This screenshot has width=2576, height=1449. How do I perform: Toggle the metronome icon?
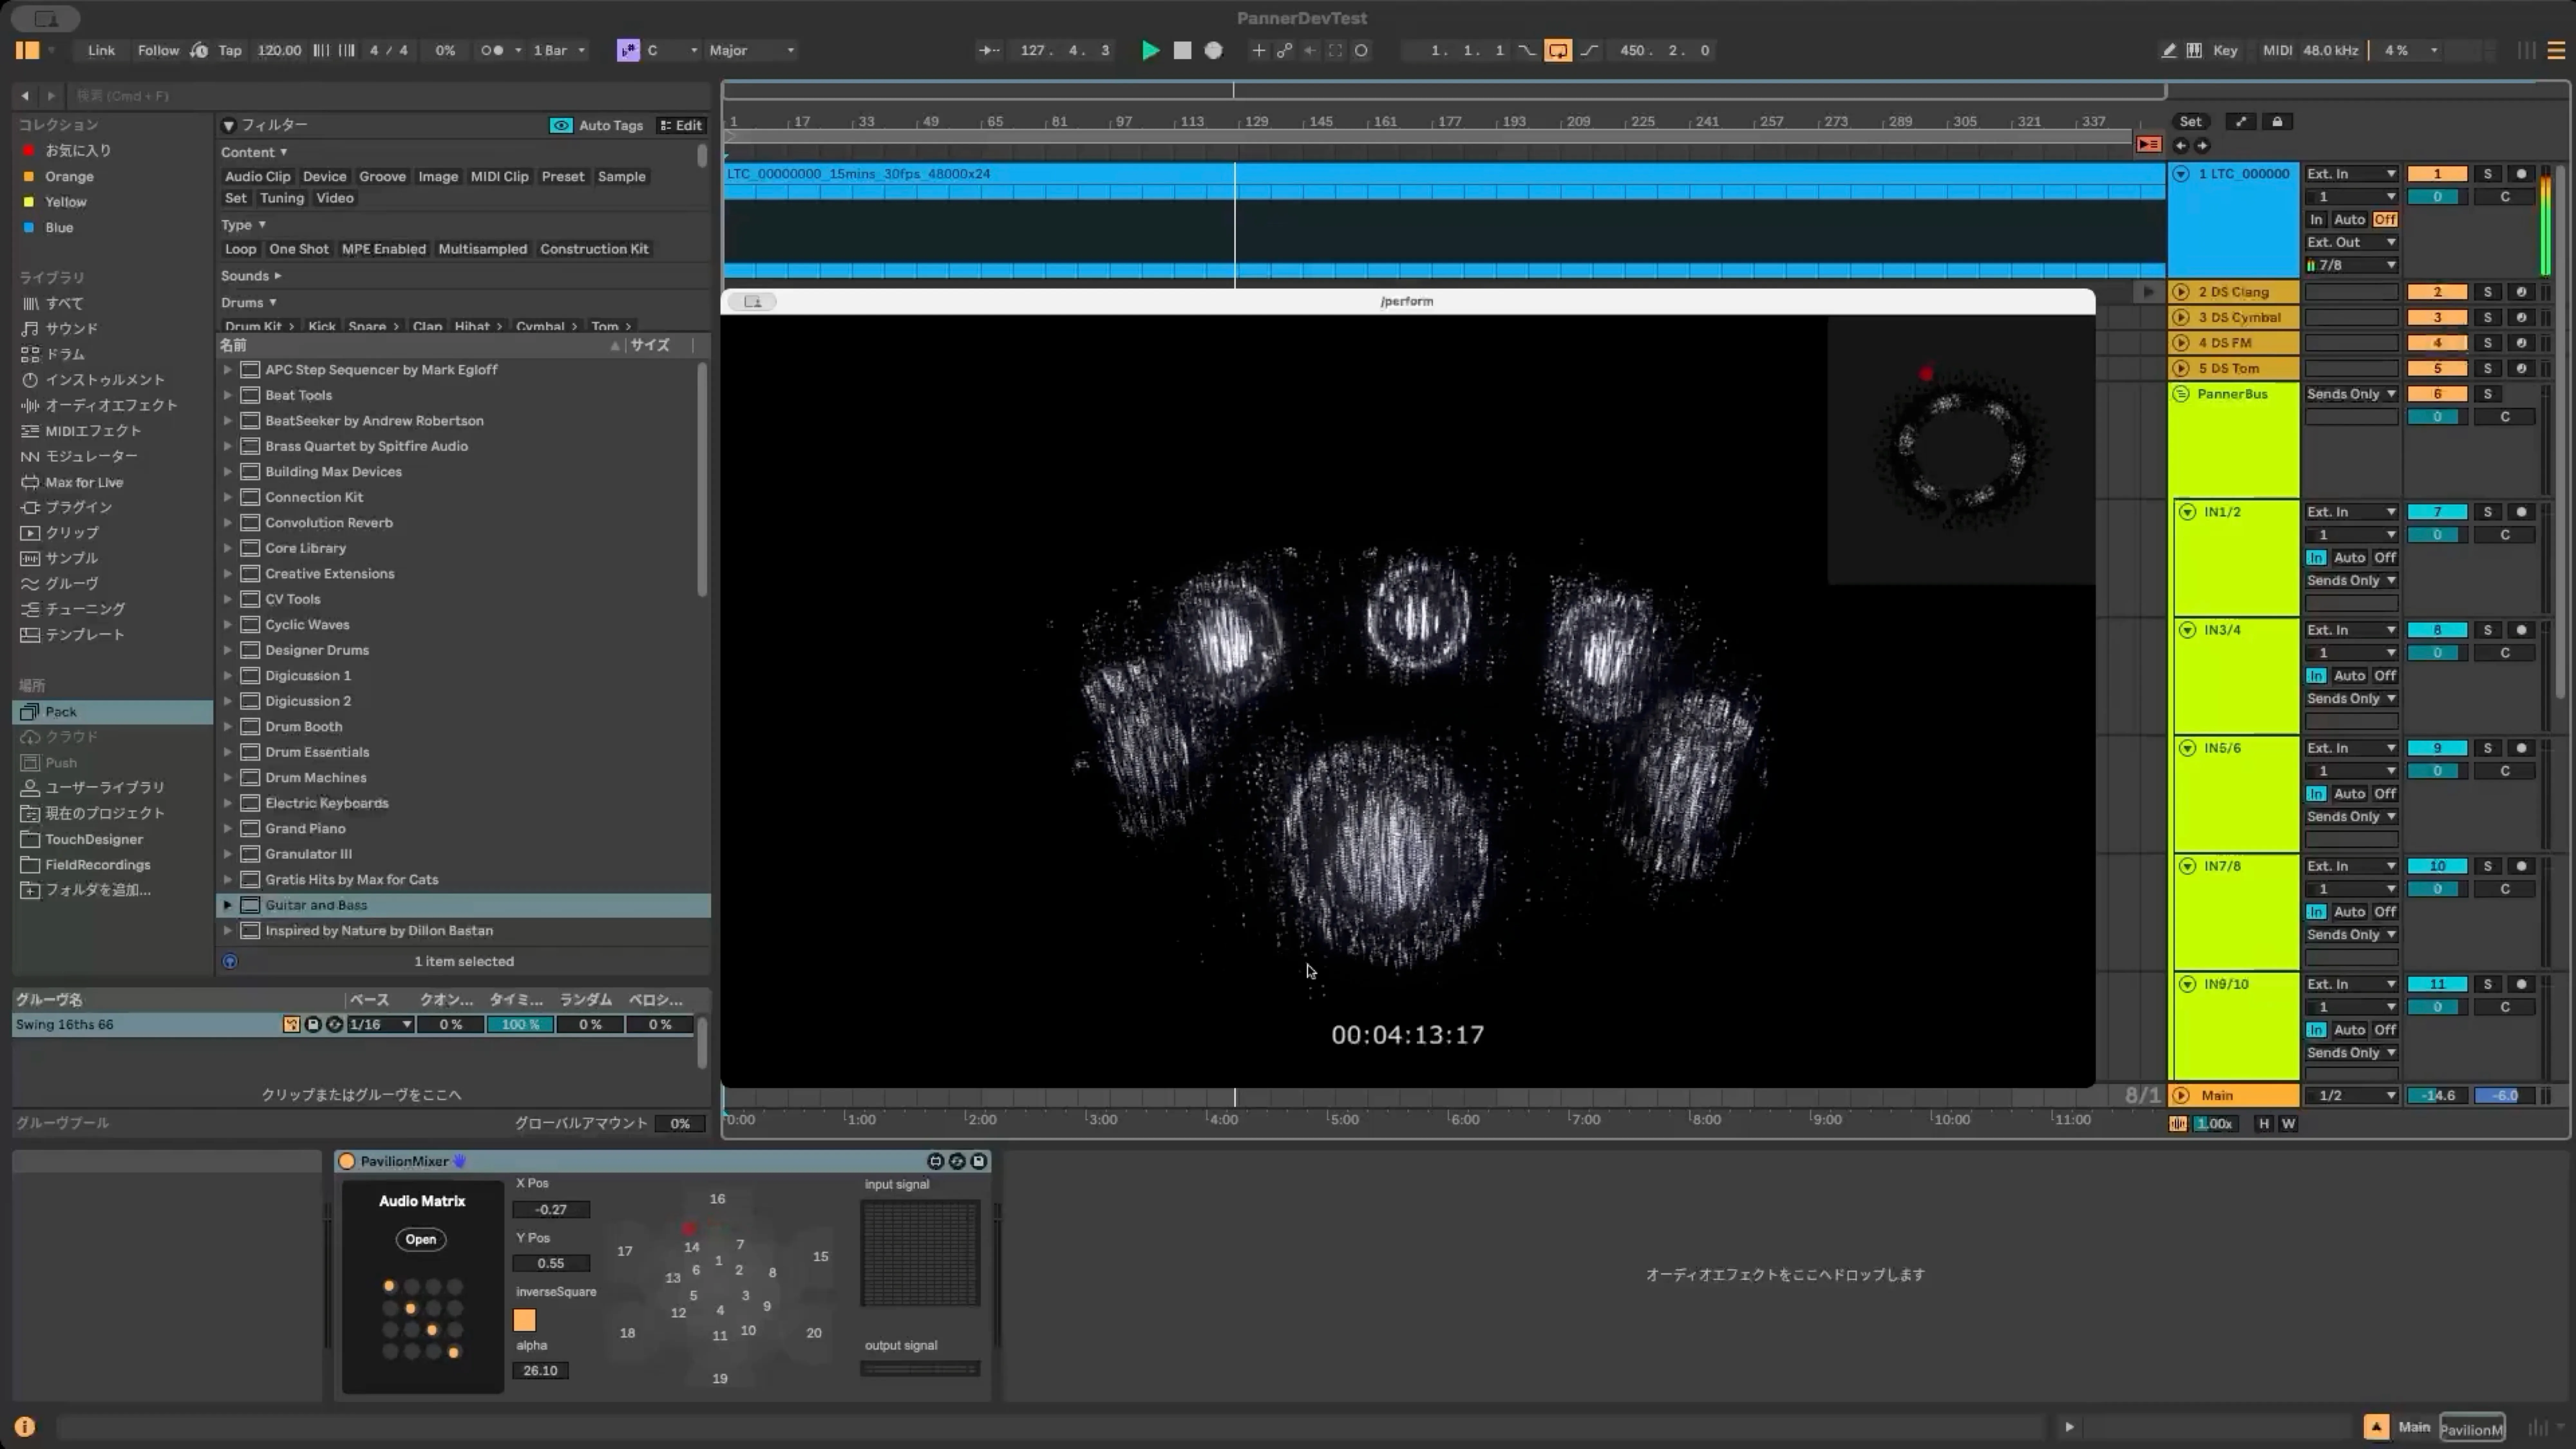click(x=492, y=50)
